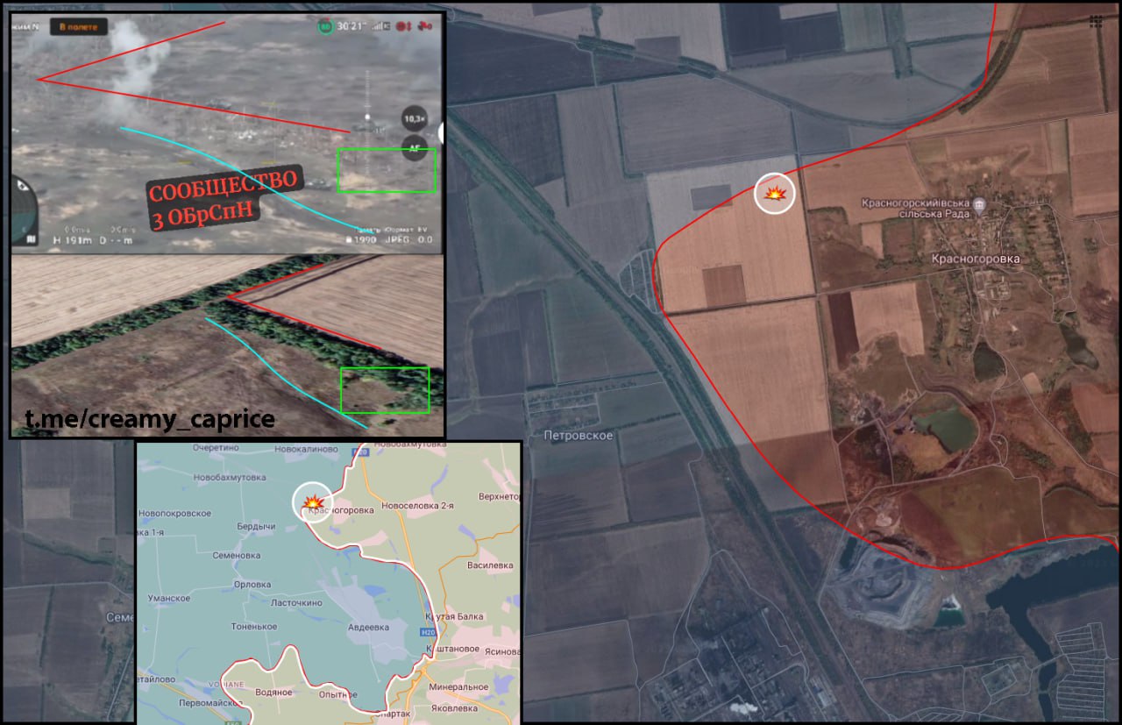The height and width of the screenshot is (725, 1122).
Task: Tap the 10.3x zoom level button
Action: pos(415,117)
